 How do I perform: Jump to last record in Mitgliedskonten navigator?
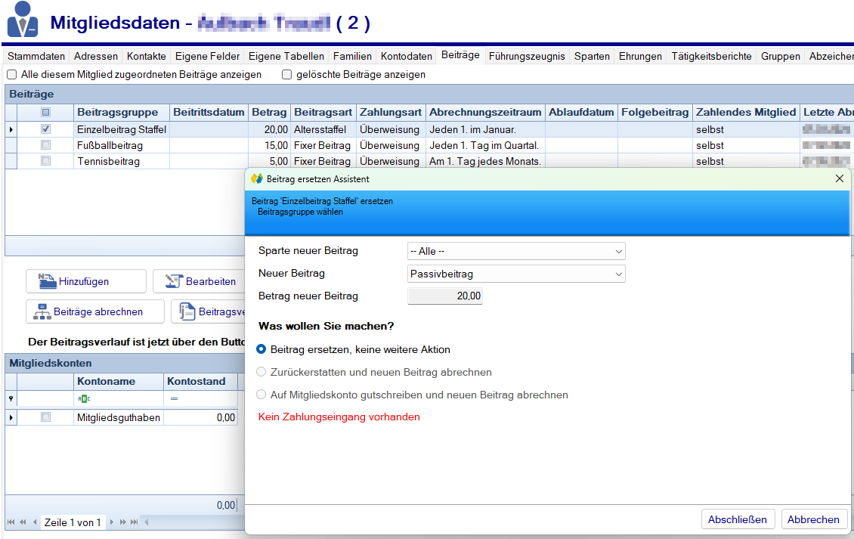135,522
